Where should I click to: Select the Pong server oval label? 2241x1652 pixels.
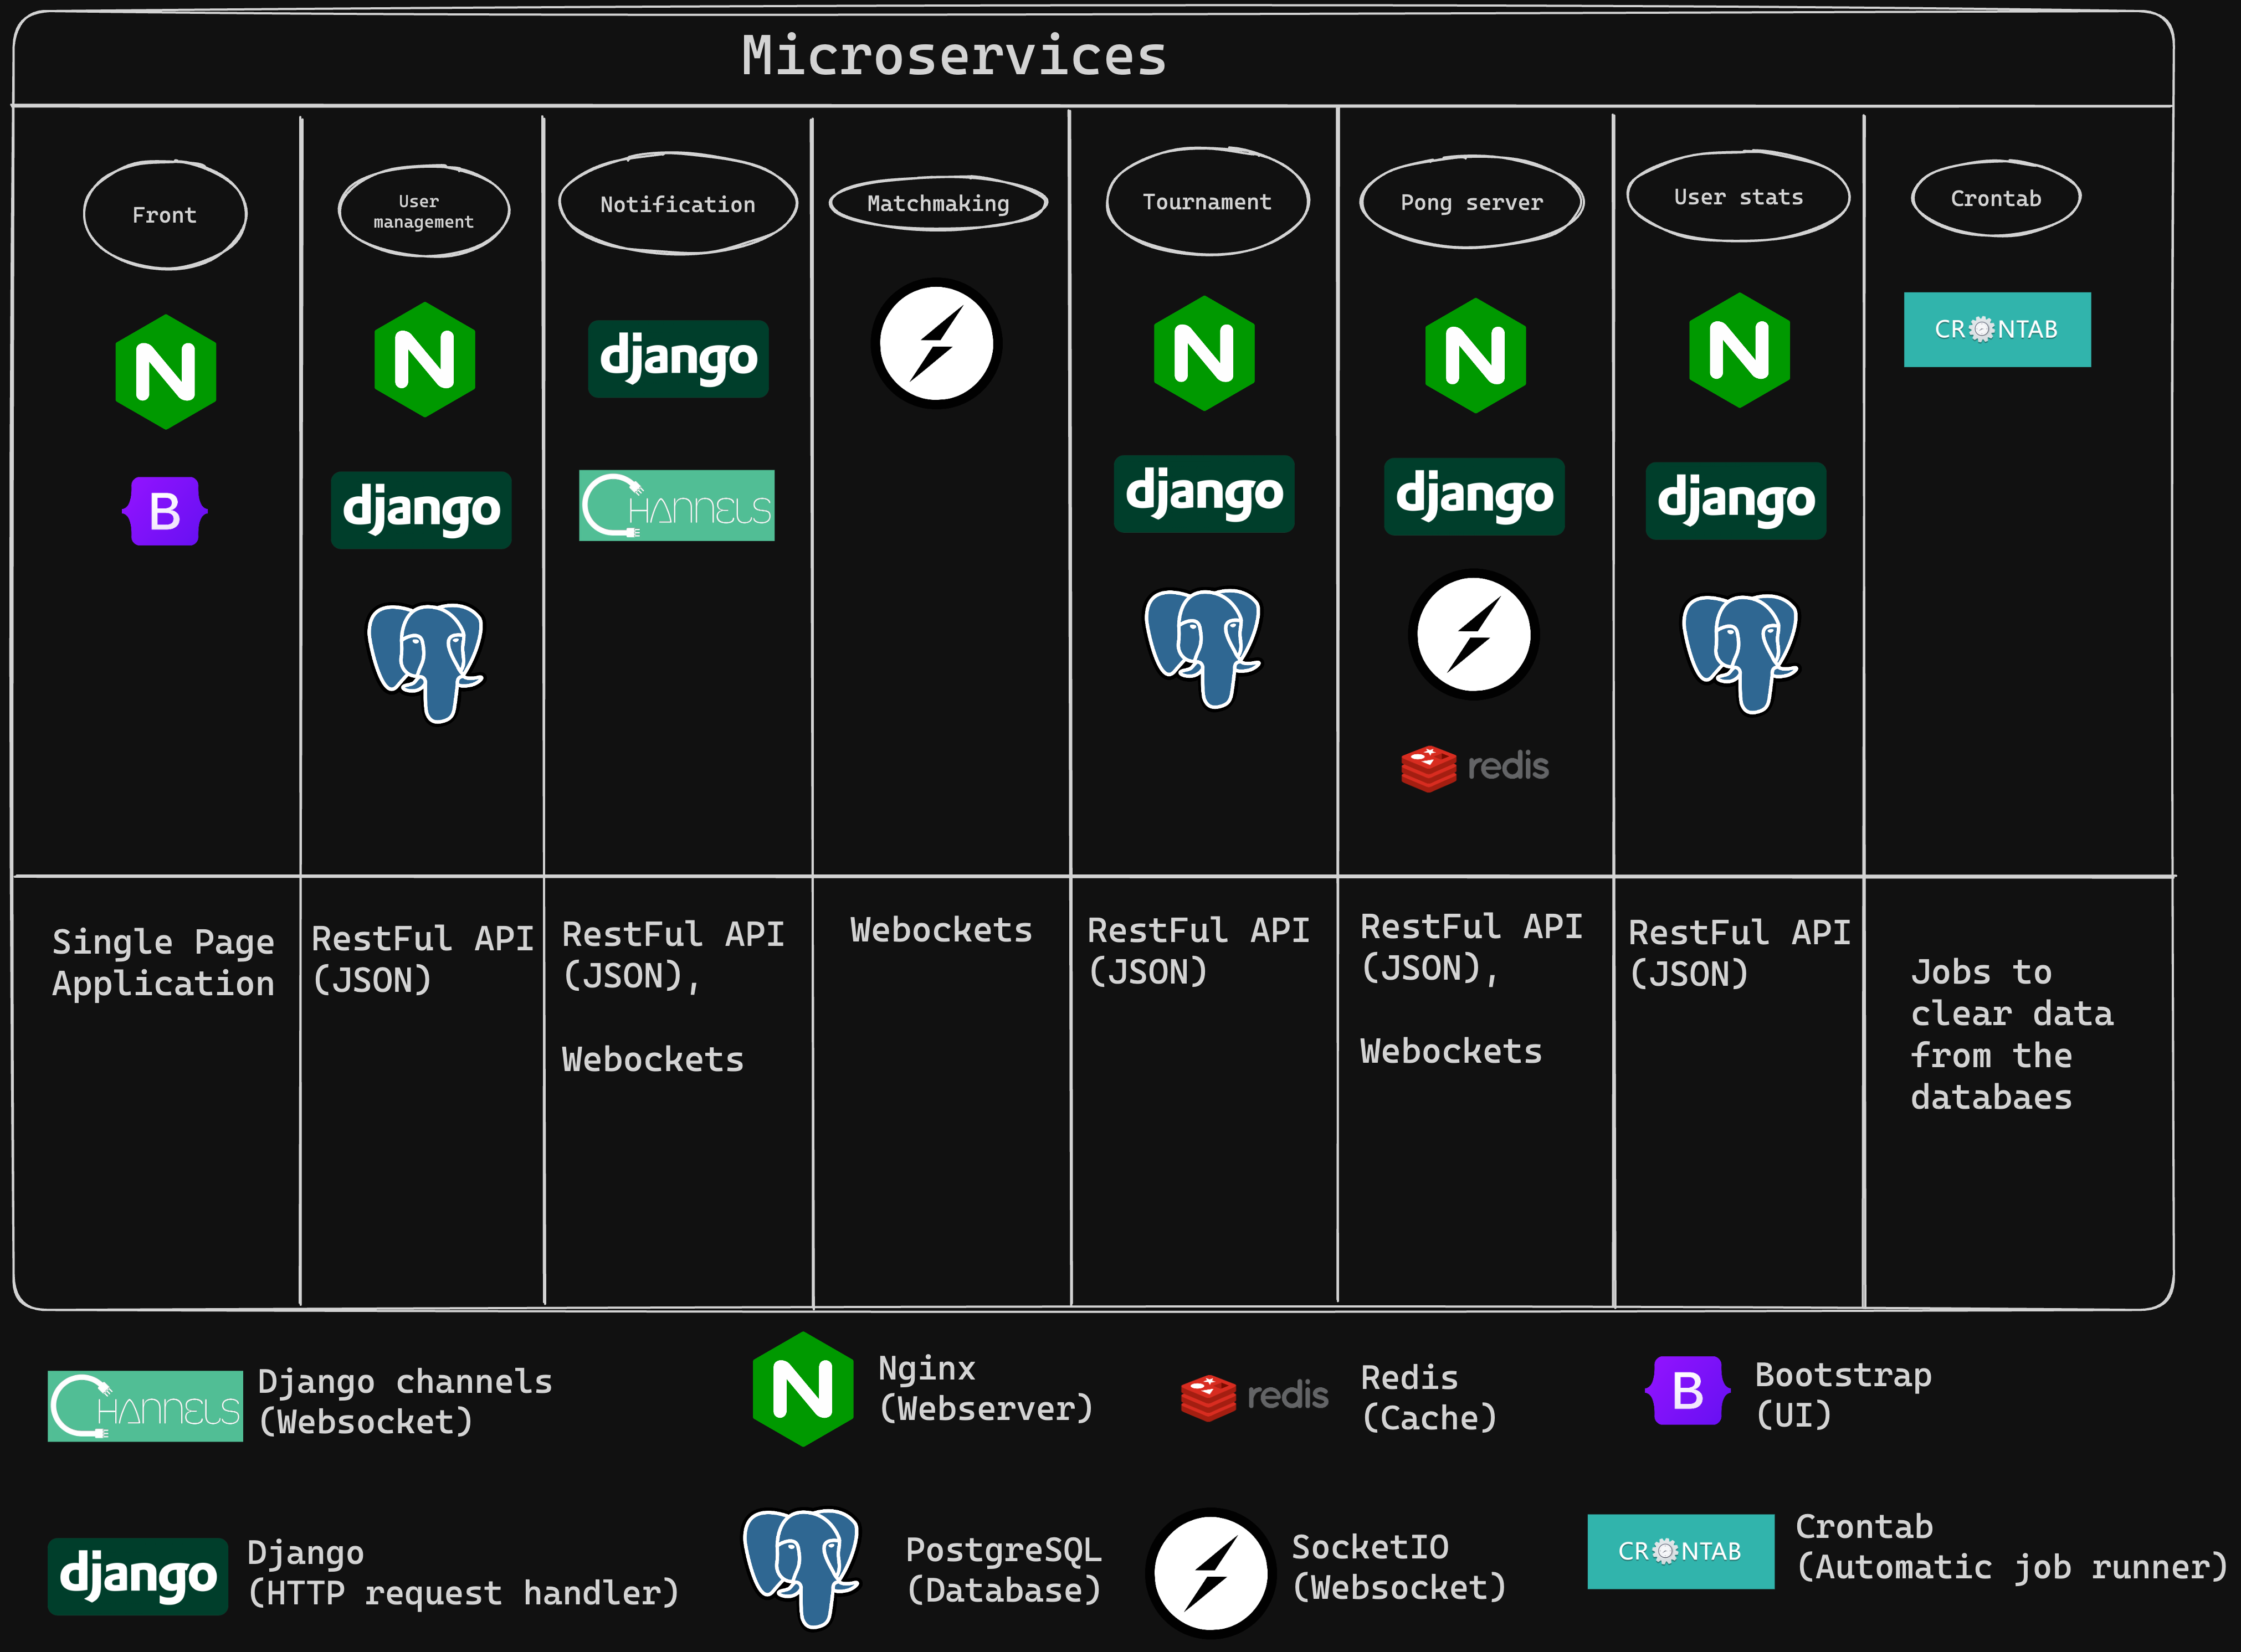click(1471, 202)
